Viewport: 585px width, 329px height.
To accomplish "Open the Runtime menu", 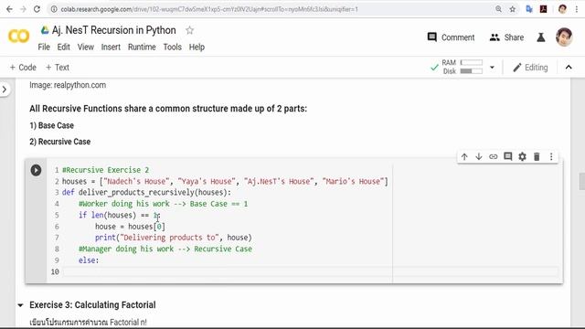I will (142, 47).
